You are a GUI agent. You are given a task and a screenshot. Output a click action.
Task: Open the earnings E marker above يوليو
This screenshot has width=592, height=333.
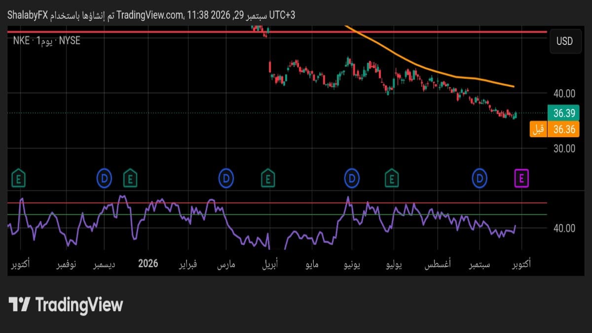392,178
